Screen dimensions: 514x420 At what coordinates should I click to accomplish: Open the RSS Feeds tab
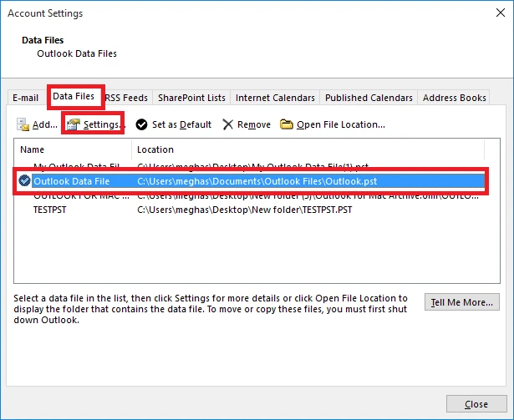point(125,98)
